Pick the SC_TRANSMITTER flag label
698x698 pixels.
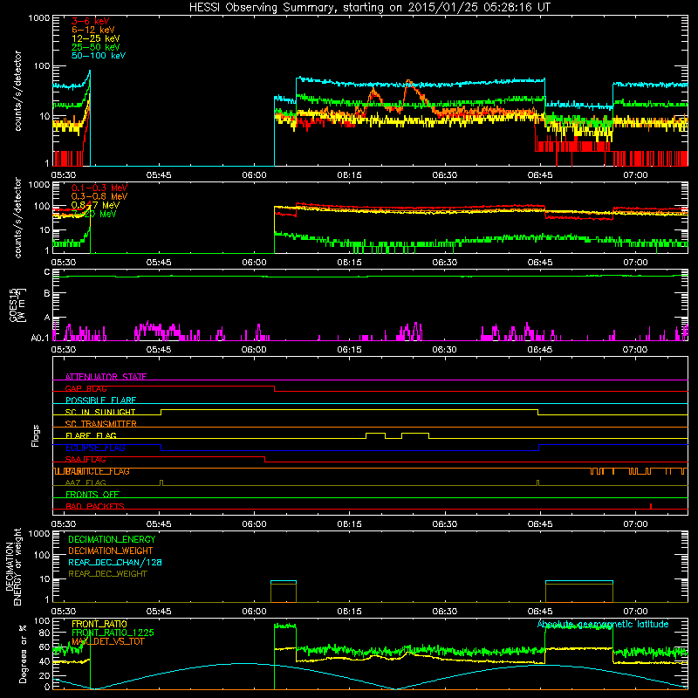tap(101, 424)
